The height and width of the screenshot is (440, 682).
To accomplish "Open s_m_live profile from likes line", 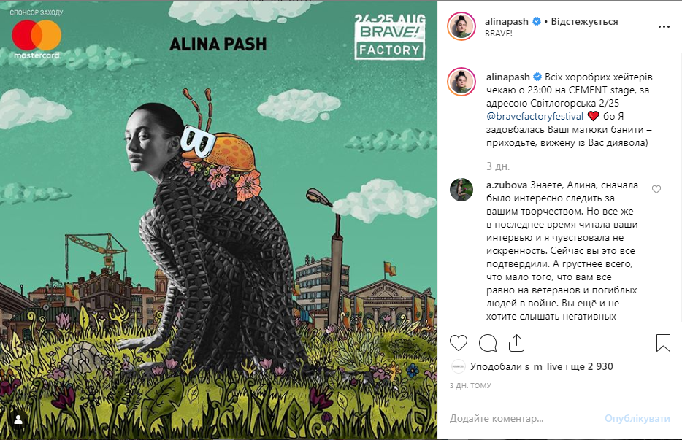I will 543,366.
